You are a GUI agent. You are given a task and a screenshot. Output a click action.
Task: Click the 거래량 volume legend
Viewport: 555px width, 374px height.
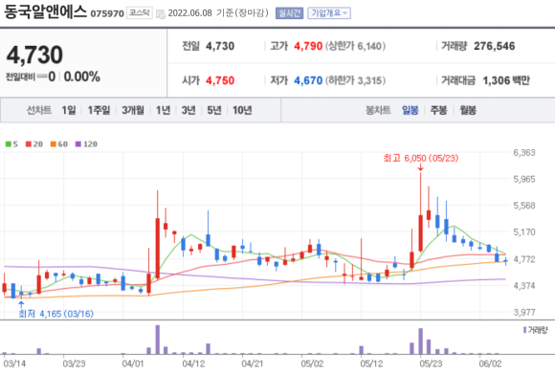coord(535,330)
